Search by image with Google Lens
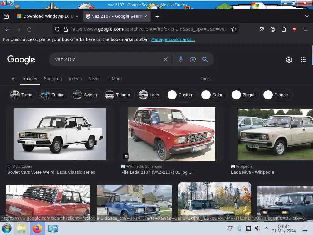The width and height of the screenshot is (313, 235). pos(193,59)
